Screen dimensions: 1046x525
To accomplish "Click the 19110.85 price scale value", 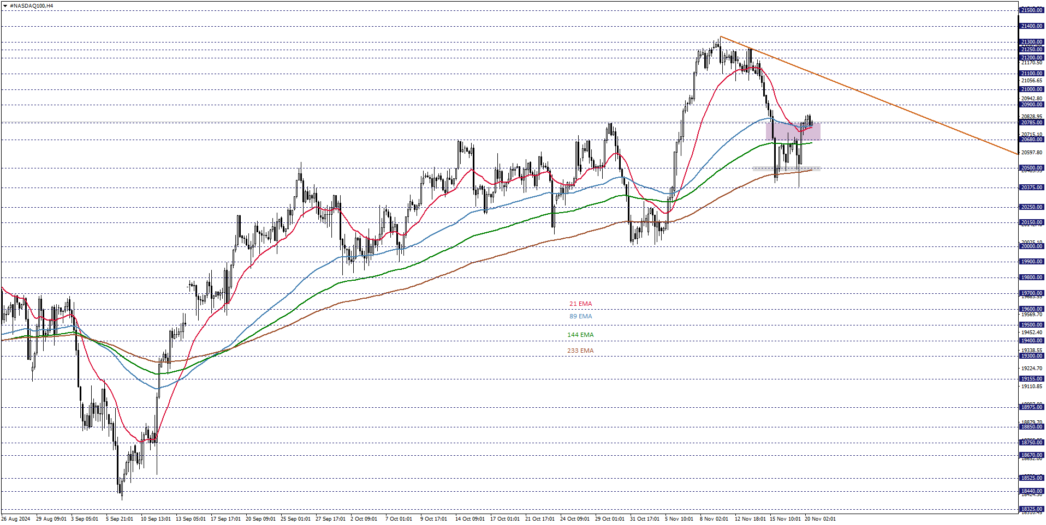I will coord(1032,387).
